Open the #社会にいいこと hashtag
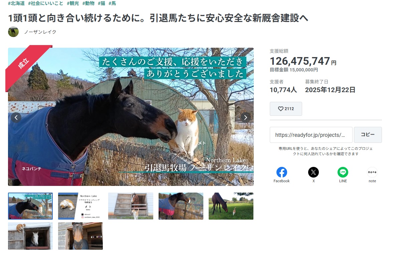The image size is (417, 253). click(46, 3)
